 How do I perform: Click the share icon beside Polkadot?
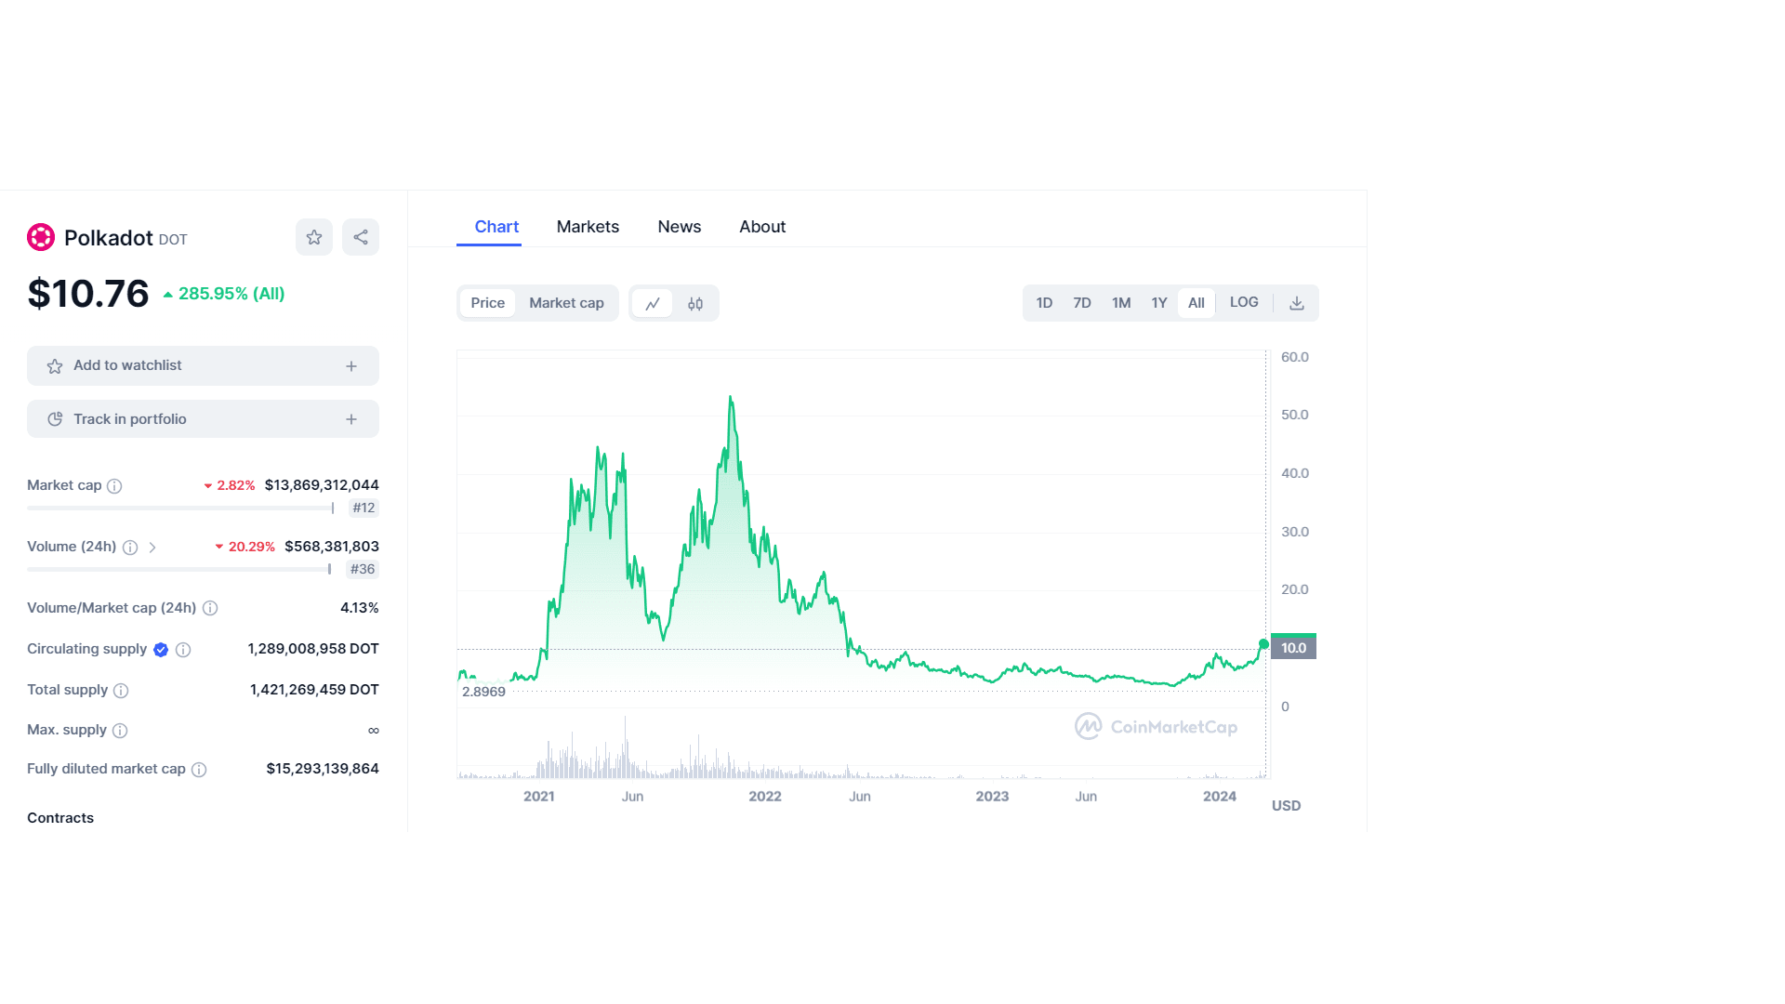pyautogui.click(x=361, y=237)
